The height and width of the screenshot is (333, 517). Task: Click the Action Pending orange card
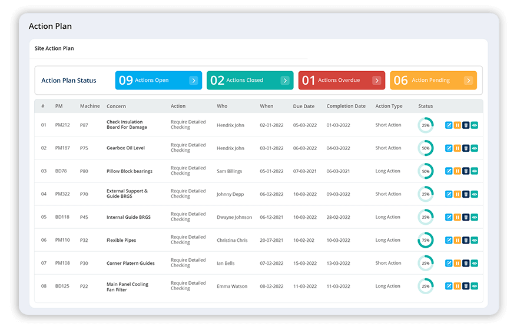433,81
